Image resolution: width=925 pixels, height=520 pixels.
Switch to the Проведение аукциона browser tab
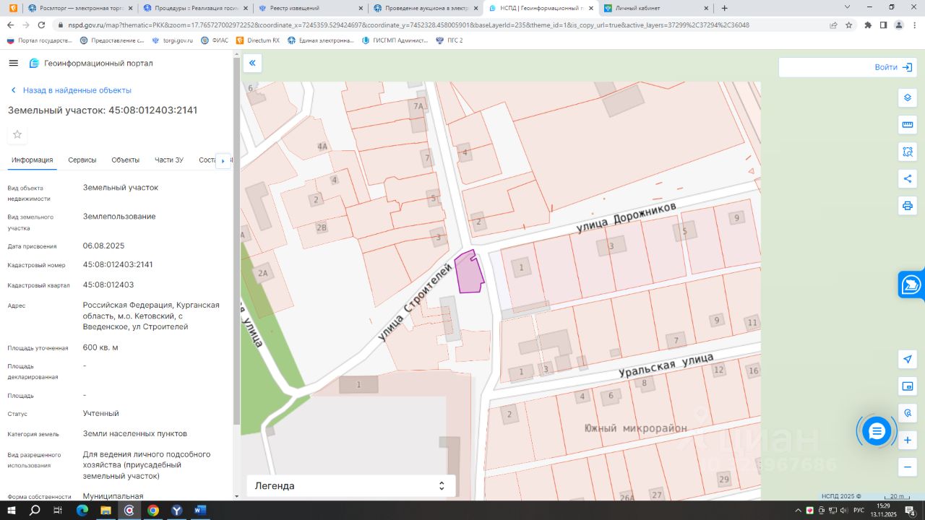426,8
